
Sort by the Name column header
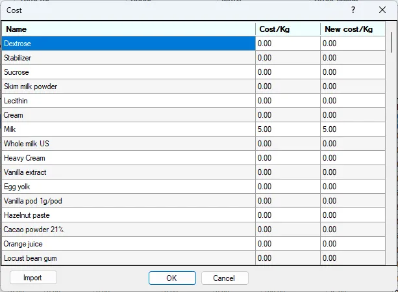(129, 29)
